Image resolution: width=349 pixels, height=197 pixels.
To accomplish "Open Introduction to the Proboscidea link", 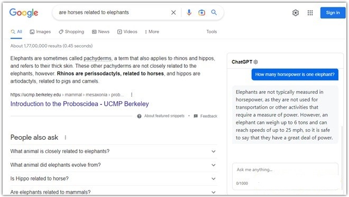I will [x=79, y=104].
